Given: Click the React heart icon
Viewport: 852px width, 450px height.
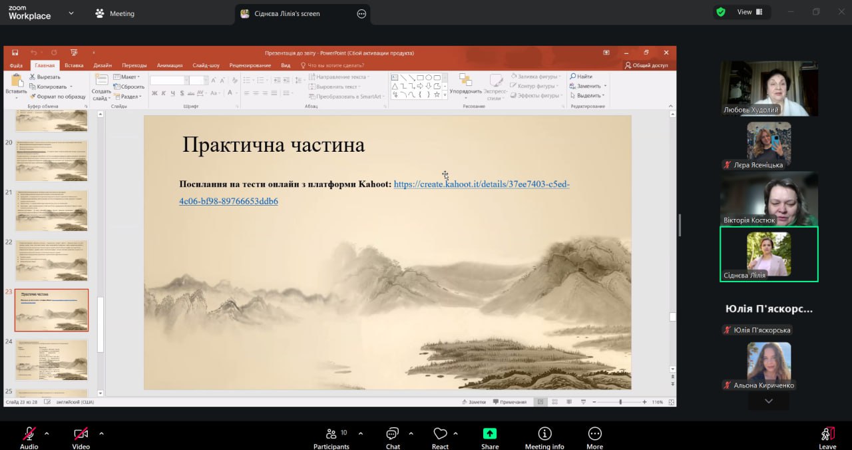Looking at the screenshot, I should click(x=440, y=434).
